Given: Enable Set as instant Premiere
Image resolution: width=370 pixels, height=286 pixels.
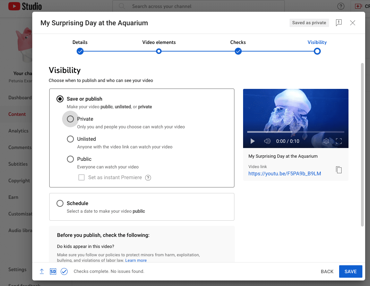Looking at the screenshot, I should coord(81,177).
